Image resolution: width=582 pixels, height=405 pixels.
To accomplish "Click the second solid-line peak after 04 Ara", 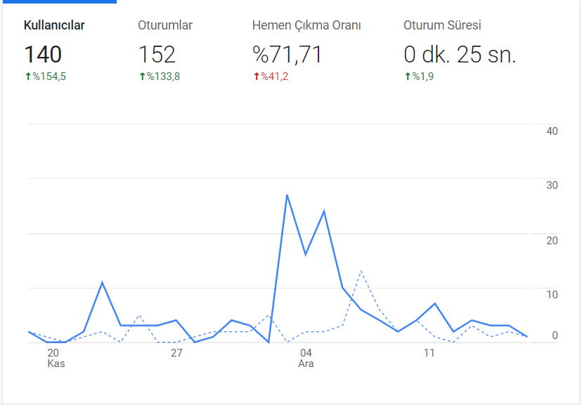I will pyautogui.click(x=324, y=211).
